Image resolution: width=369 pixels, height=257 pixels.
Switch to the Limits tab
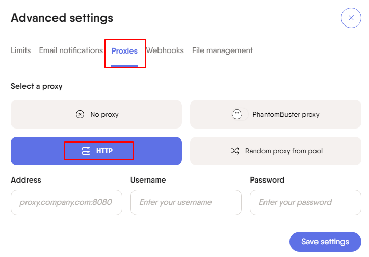(21, 50)
